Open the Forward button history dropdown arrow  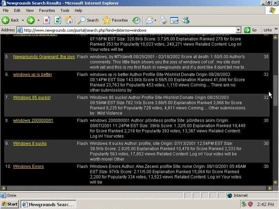pos(38,21)
